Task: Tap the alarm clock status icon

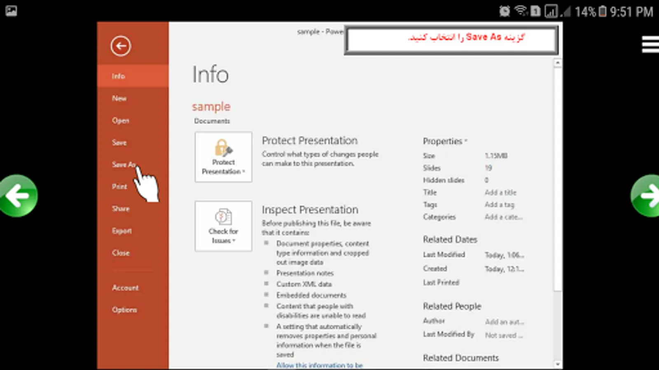Action: [505, 11]
